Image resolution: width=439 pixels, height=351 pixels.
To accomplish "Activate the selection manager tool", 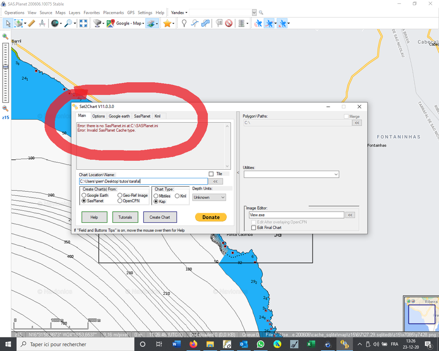I will pos(18,24).
